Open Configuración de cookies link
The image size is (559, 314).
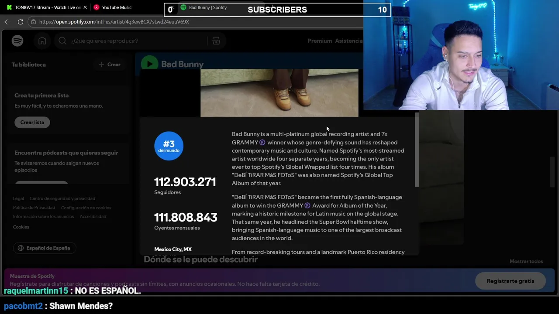point(86,208)
